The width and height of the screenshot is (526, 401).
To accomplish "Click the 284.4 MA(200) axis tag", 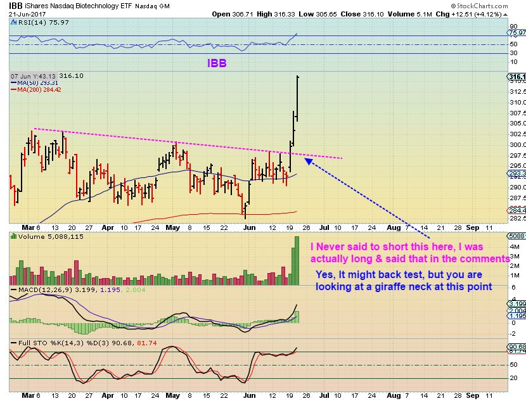I will pos(517,210).
